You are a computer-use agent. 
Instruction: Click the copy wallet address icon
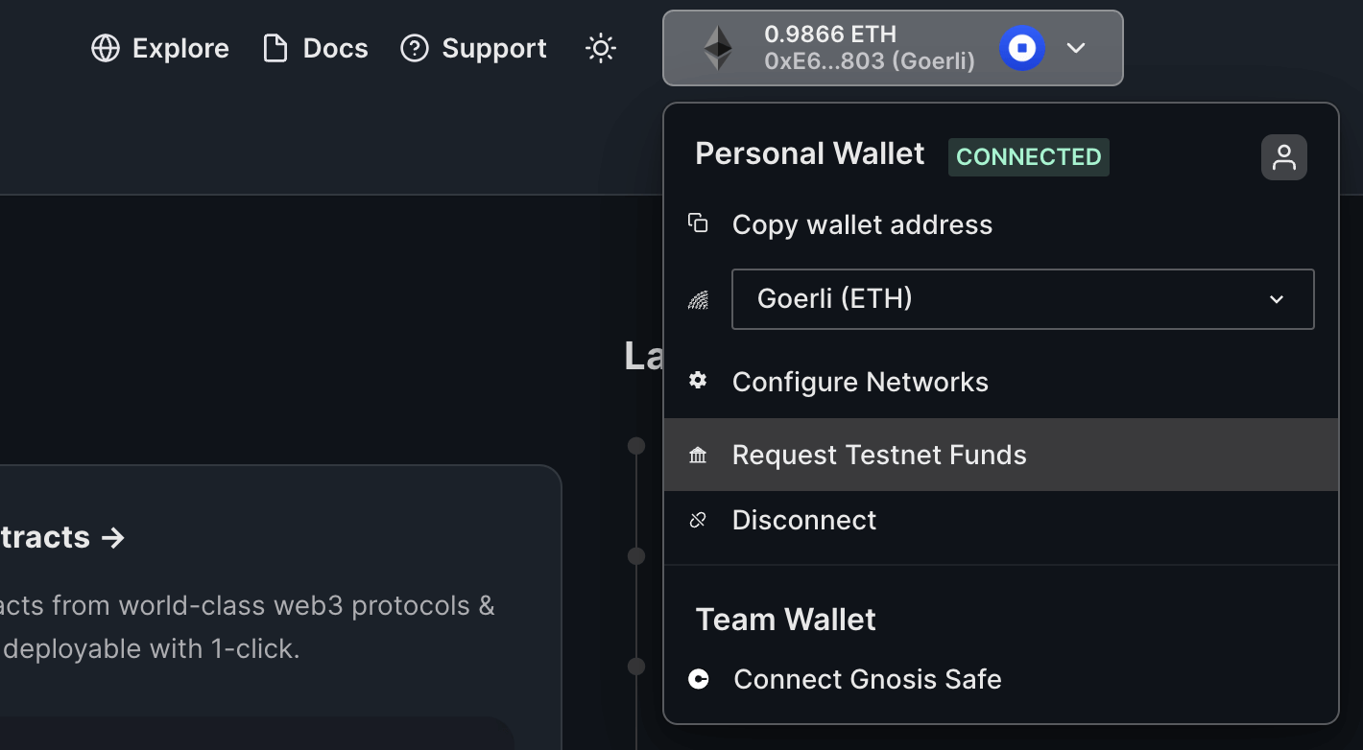tap(698, 223)
